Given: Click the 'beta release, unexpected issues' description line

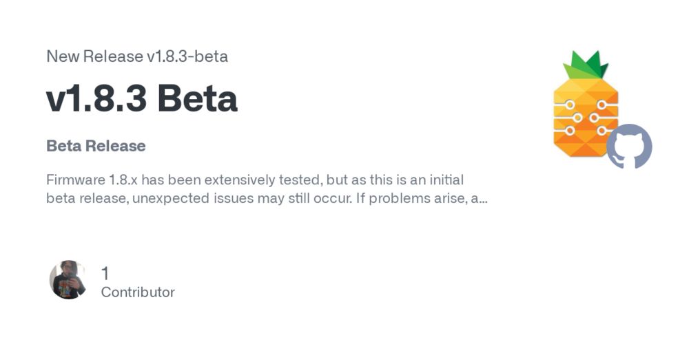Looking at the screenshot, I should [267, 198].
